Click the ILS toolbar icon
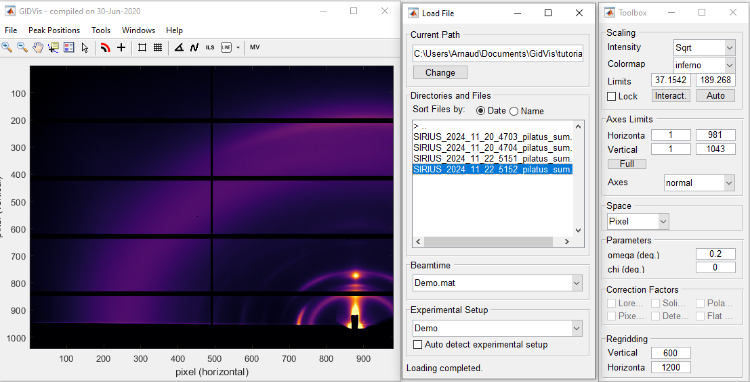 [x=210, y=47]
